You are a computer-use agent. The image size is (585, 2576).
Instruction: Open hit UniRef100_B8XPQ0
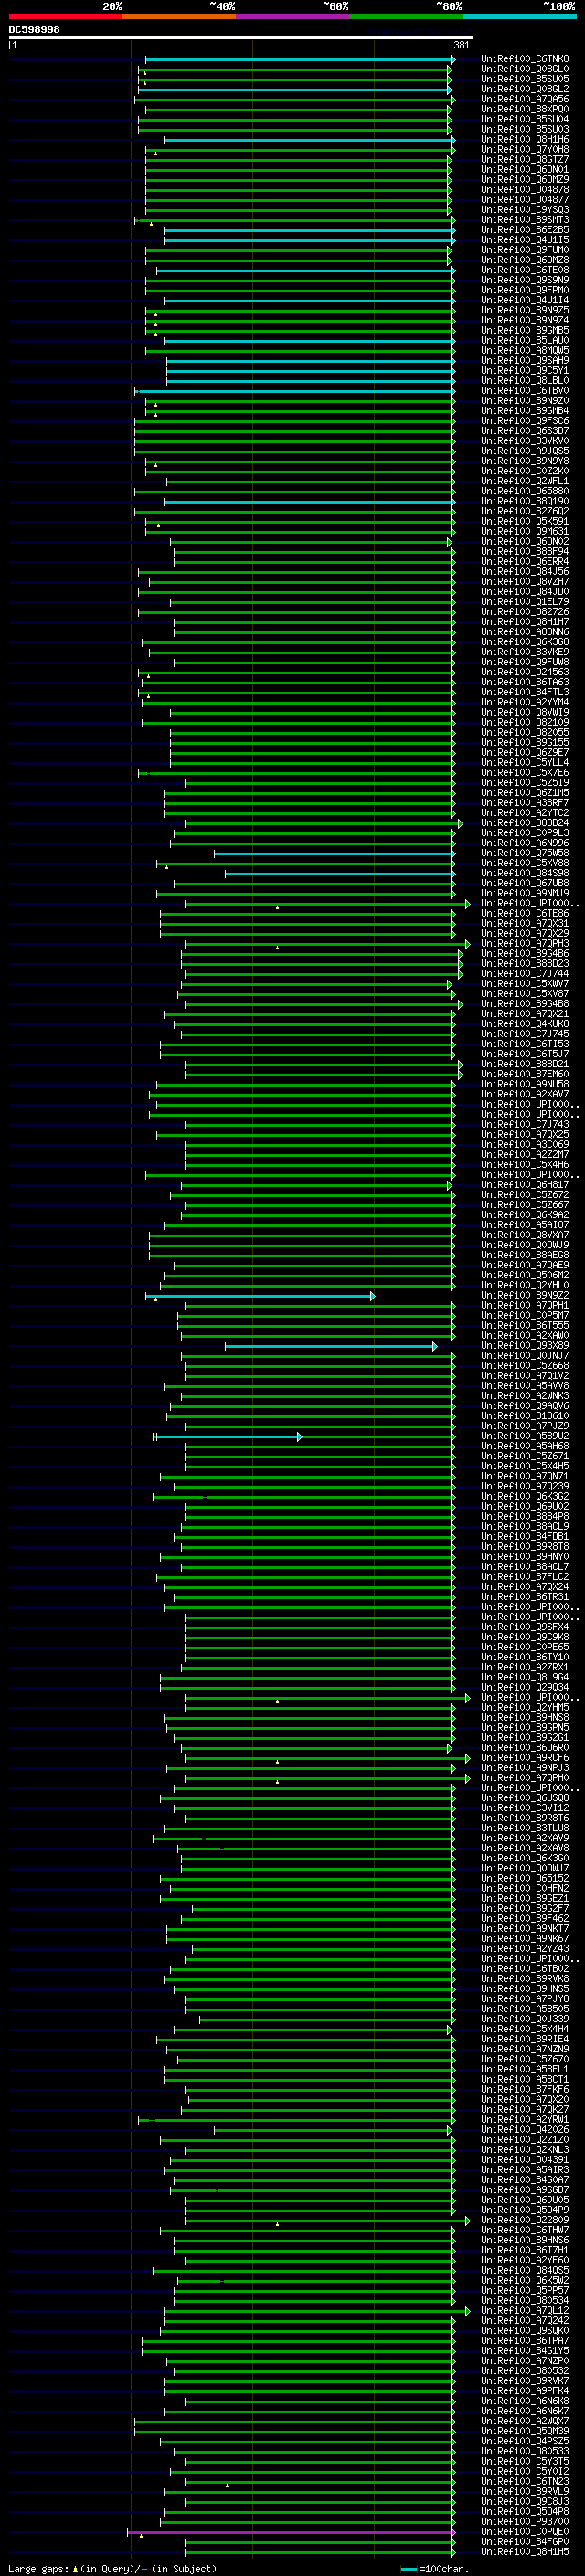coord(525,109)
